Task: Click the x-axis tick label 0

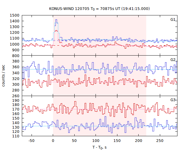Action: click(53, 141)
